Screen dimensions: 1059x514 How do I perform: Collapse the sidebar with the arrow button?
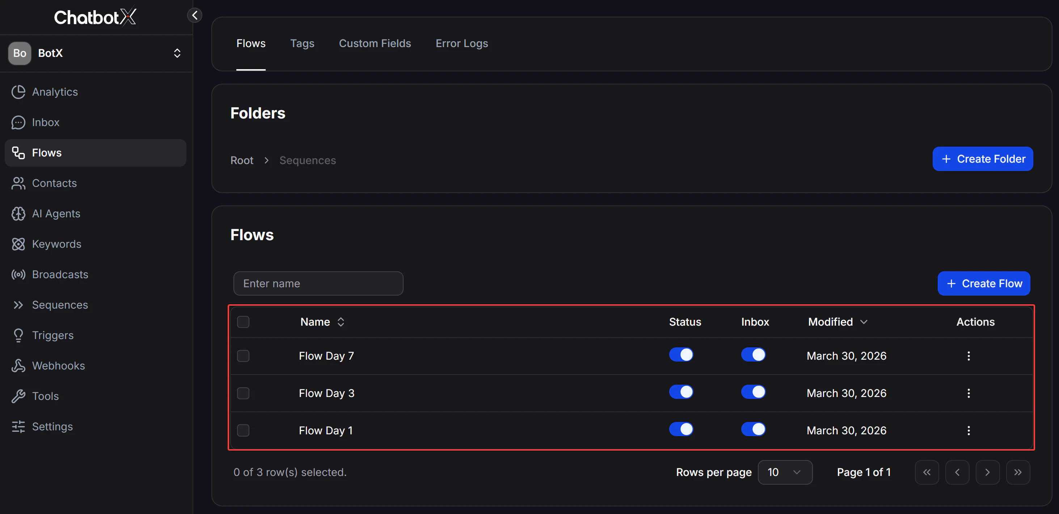(x=195, y=15)
